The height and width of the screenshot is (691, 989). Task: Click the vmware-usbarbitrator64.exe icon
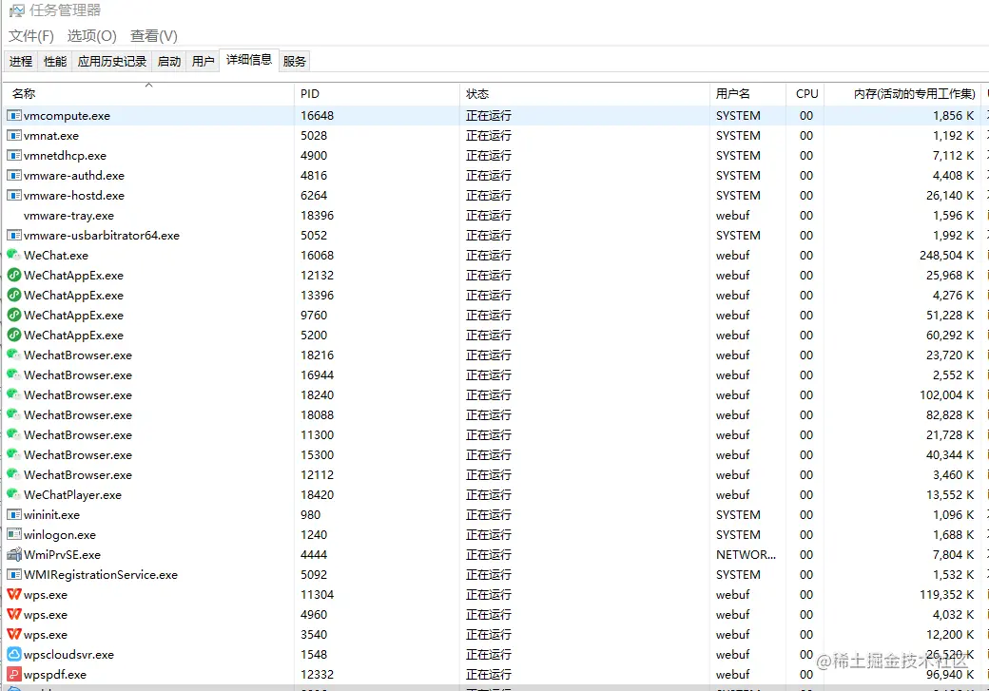pos(14,235)
